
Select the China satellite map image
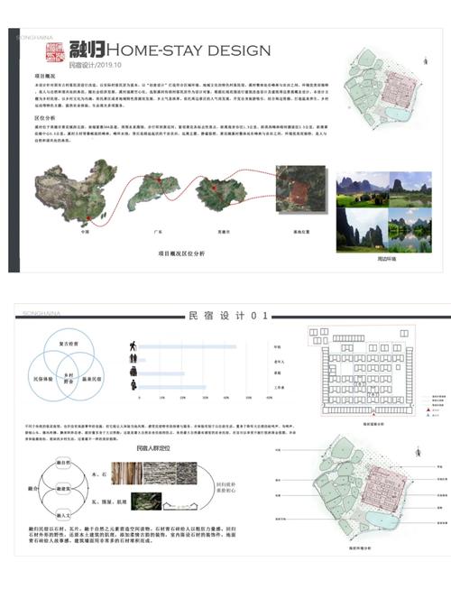(x=76, y=192)
